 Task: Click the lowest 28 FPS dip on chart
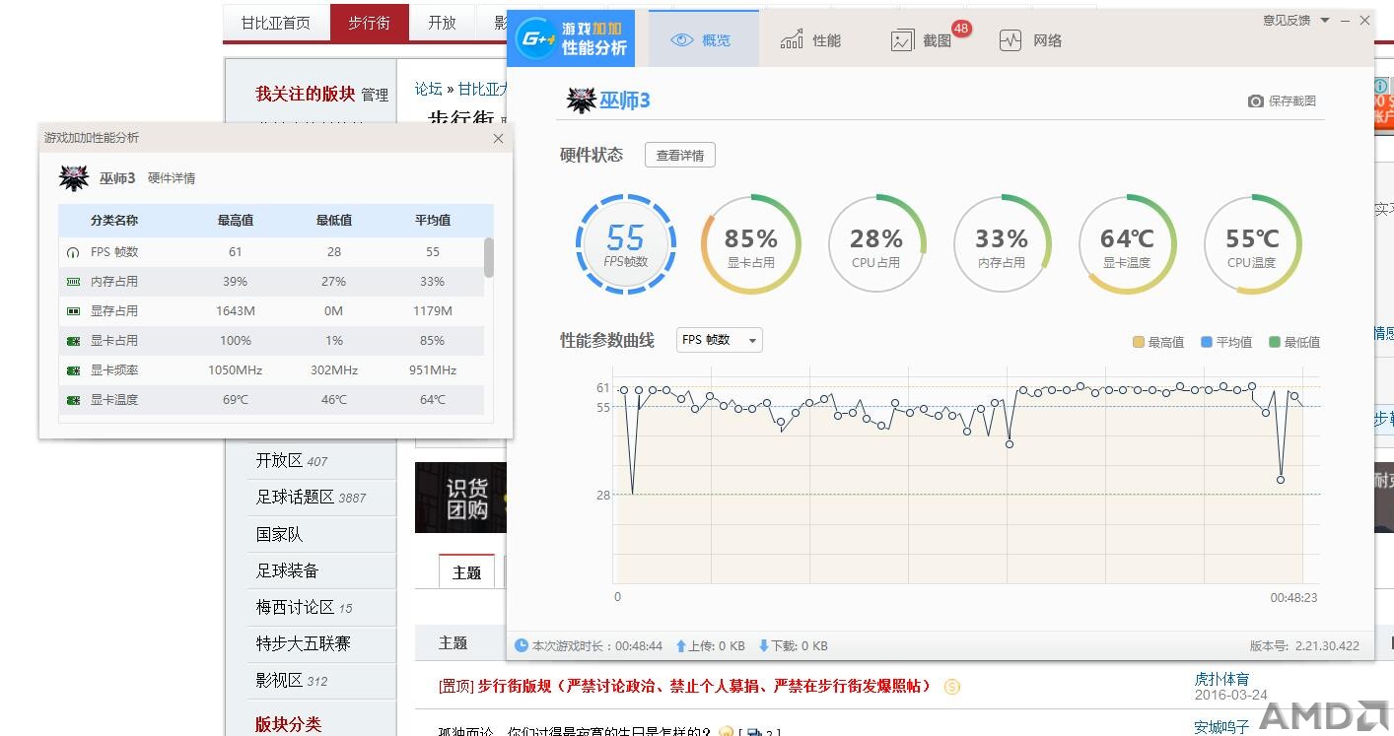point(632,493)
